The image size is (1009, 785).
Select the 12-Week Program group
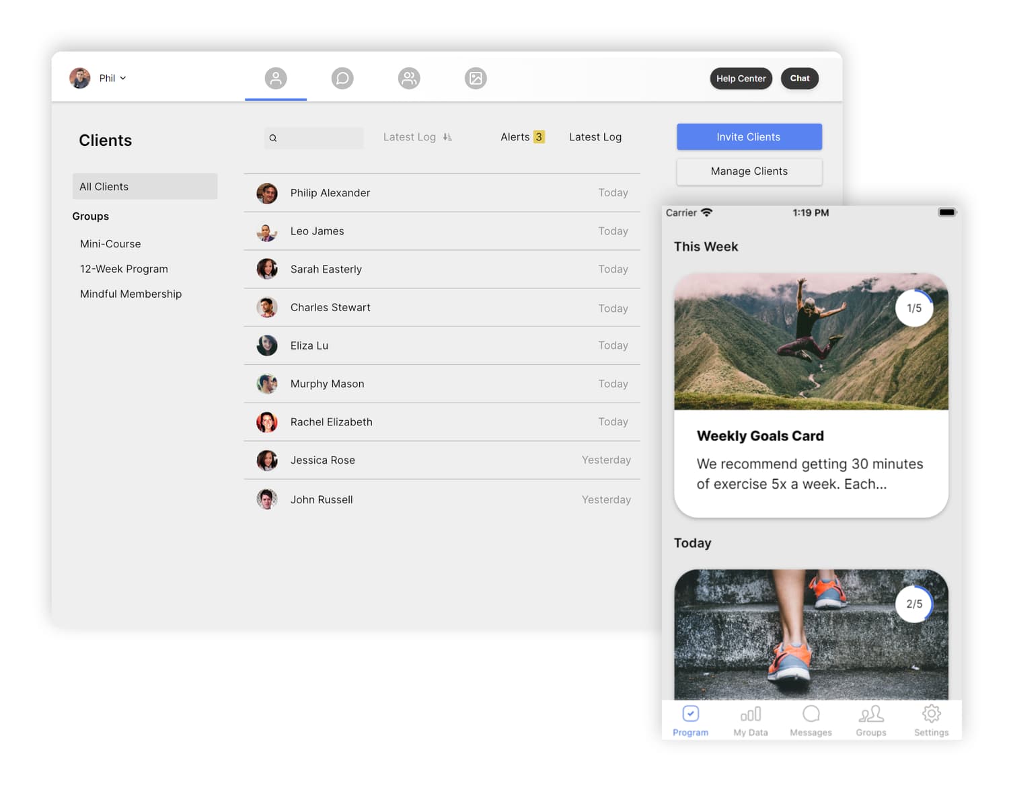point(124,268)
